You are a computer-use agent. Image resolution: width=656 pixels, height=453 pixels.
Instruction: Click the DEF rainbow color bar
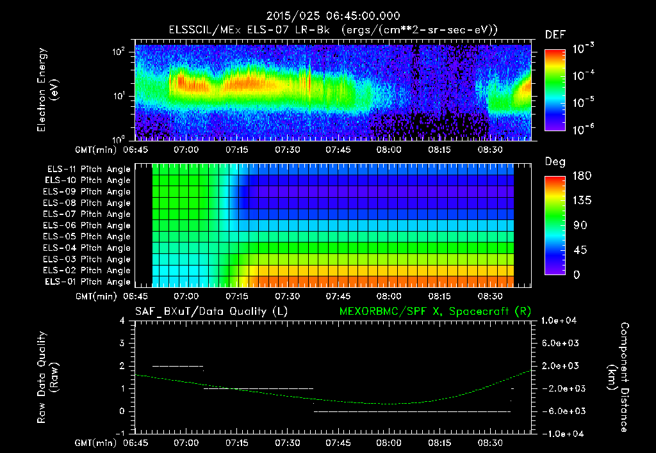(555, 90)
